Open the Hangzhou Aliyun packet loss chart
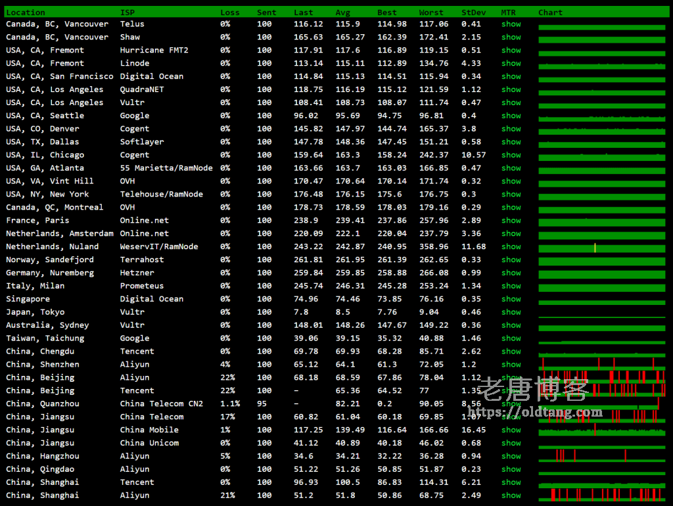Image resolution: width=673 pixels, height=506 pixels. pyautogui.click(x=601, y=455)
